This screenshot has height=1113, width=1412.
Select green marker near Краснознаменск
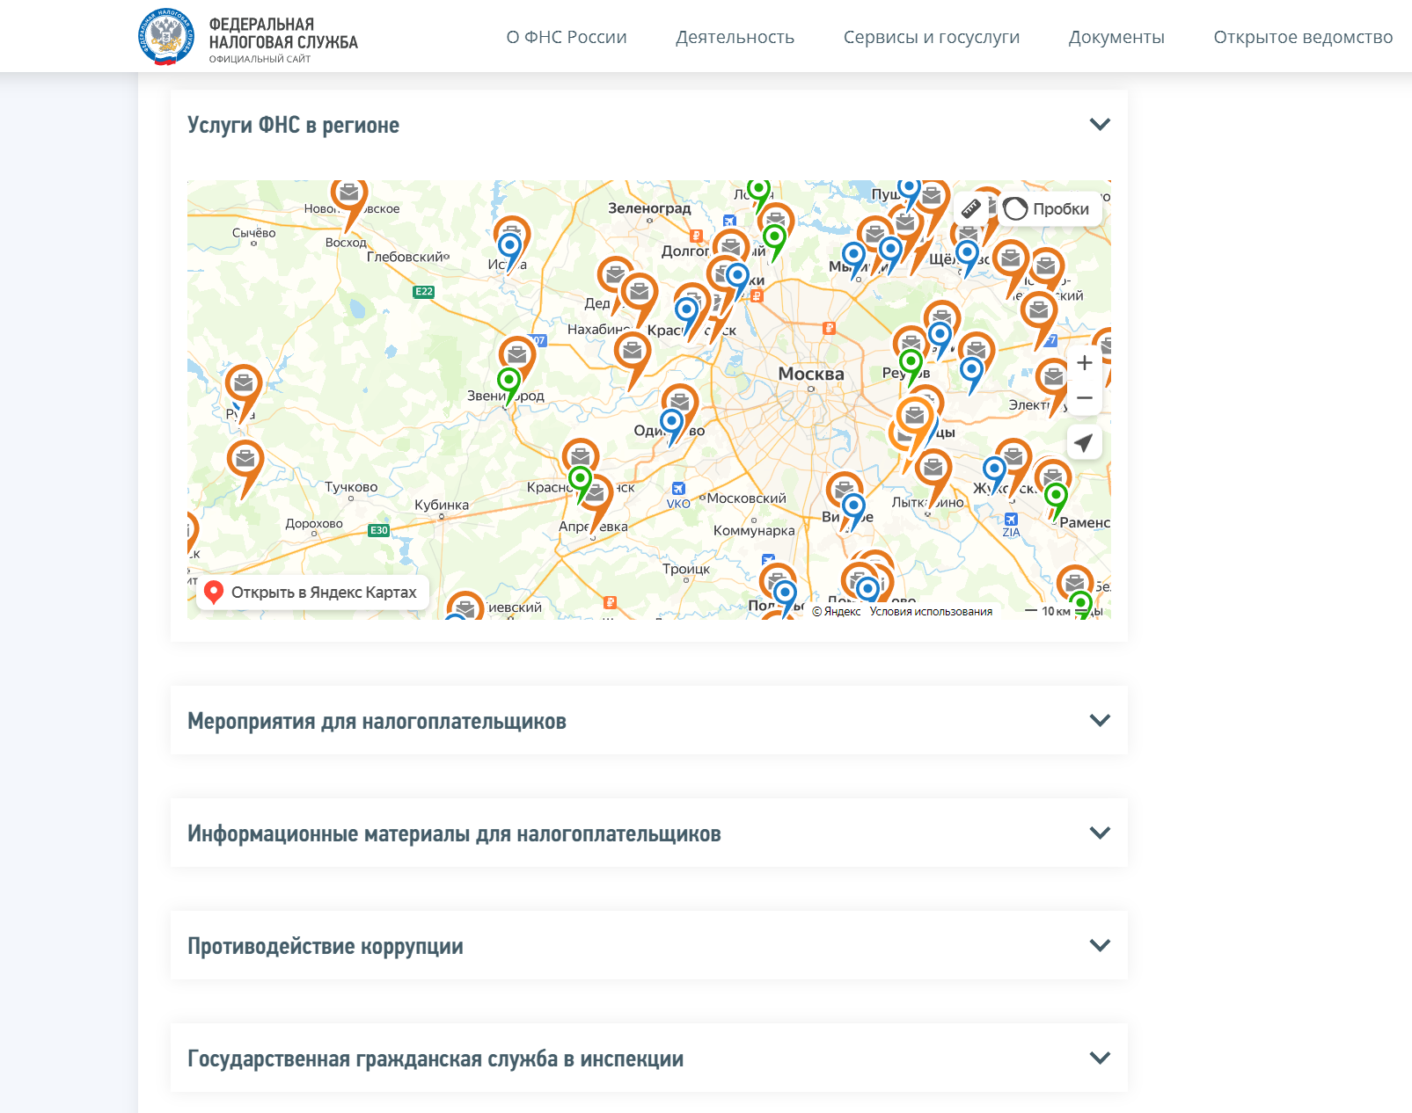click(x=581, y=480)
